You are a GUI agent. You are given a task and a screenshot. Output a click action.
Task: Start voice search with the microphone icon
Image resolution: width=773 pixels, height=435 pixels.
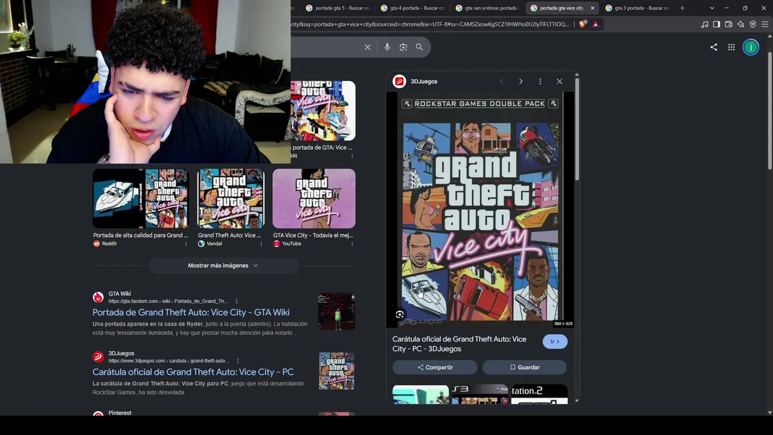387,47
